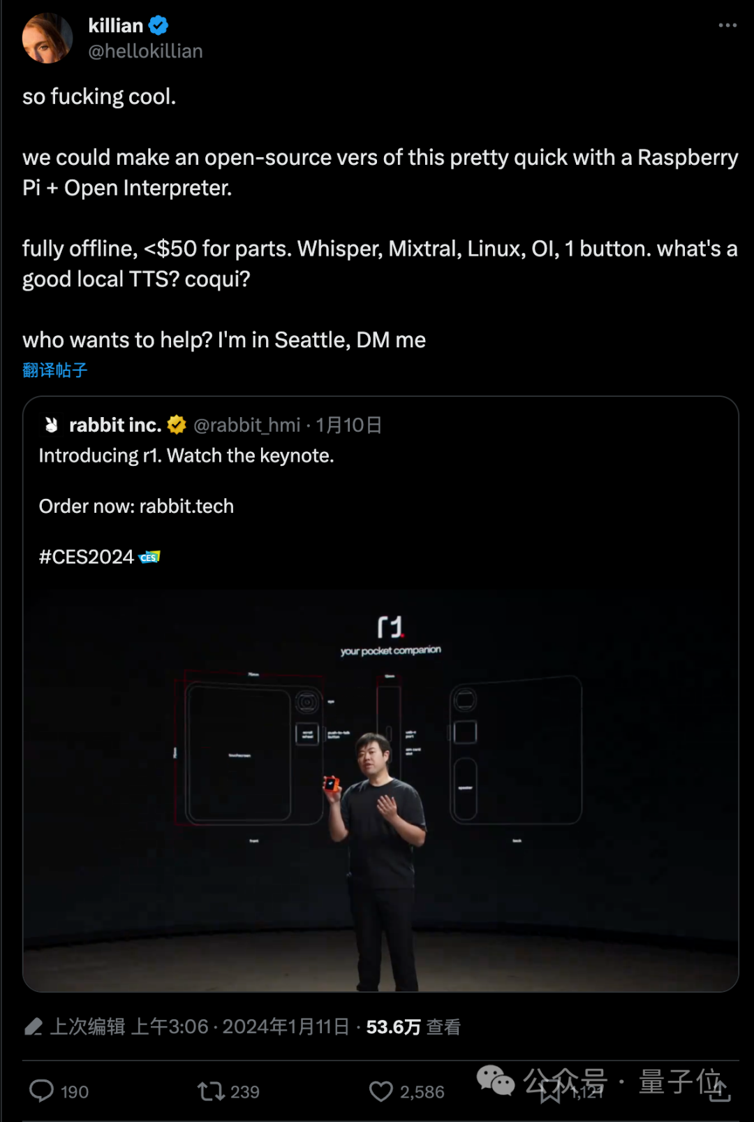The image size is (754, 1122).
Task: Open the @hellokillian handle link
Action: coord(145,51)
